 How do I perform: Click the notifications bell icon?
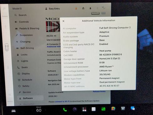pos(90,8)
